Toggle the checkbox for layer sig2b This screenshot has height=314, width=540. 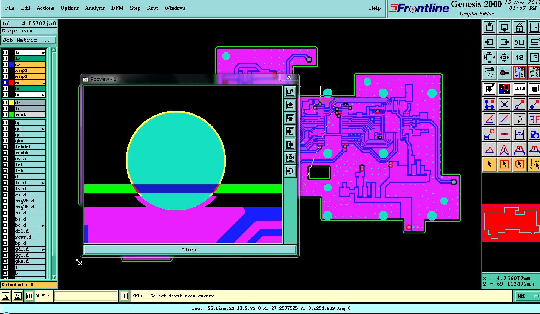[5, 70]
